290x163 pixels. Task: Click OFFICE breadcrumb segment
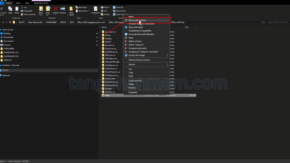point(63,22)
